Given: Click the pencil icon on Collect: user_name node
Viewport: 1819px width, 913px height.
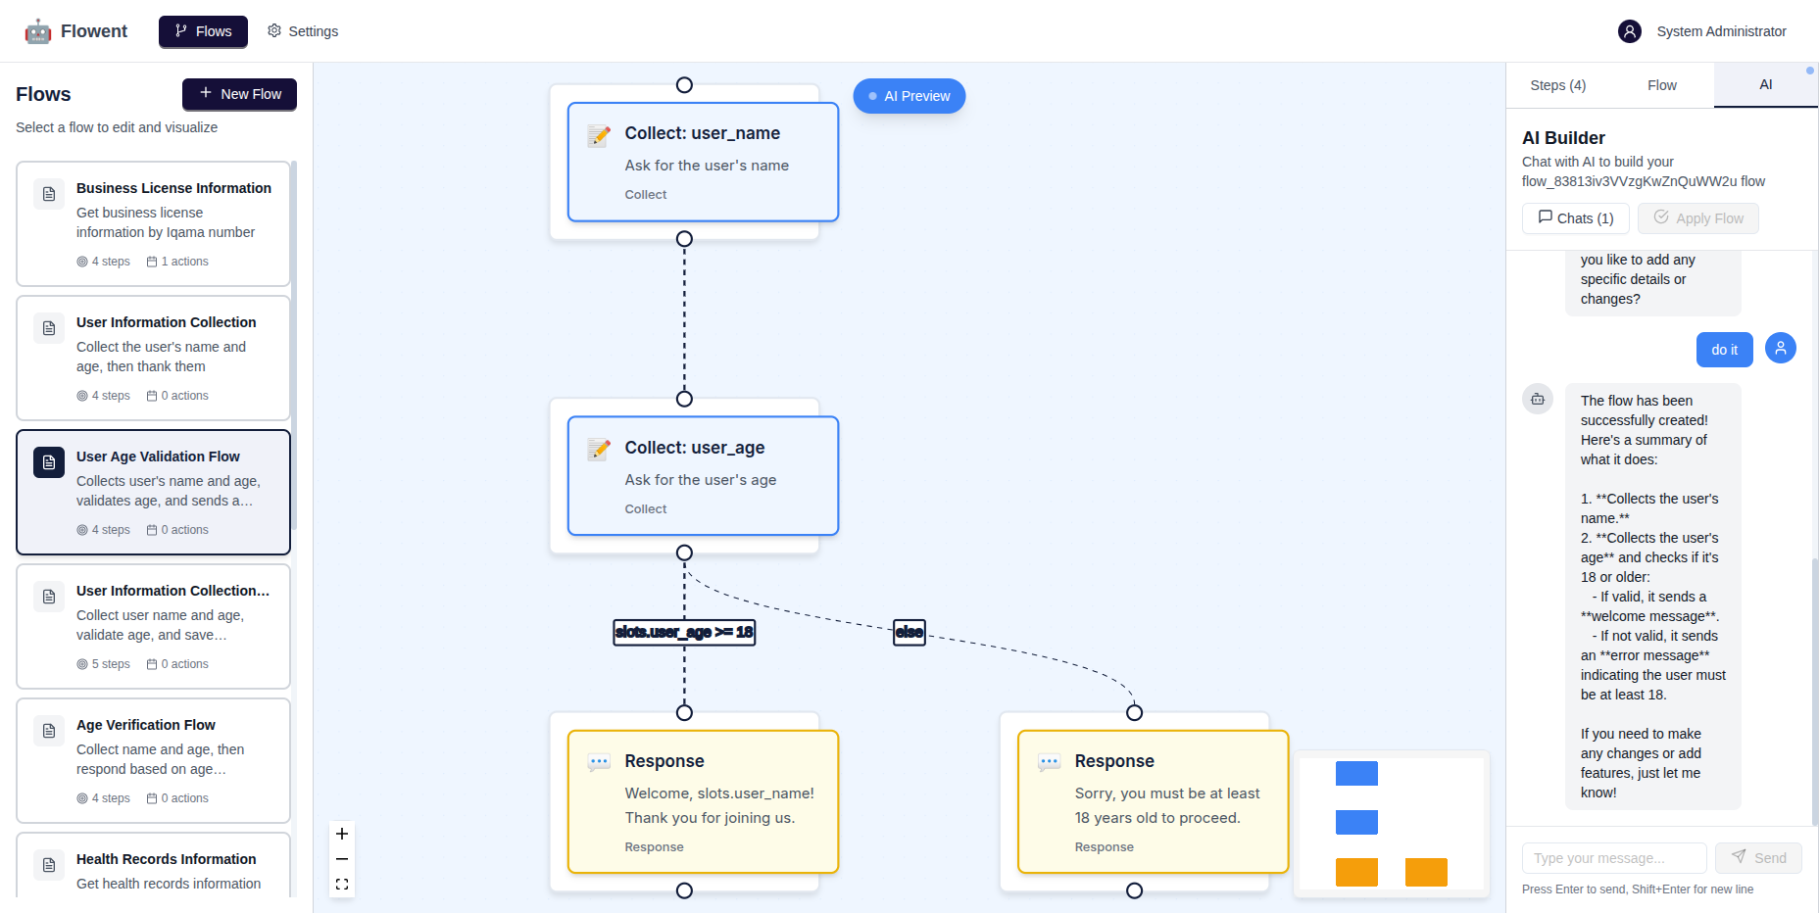Looking at the screenshot, I should (599, 135).
